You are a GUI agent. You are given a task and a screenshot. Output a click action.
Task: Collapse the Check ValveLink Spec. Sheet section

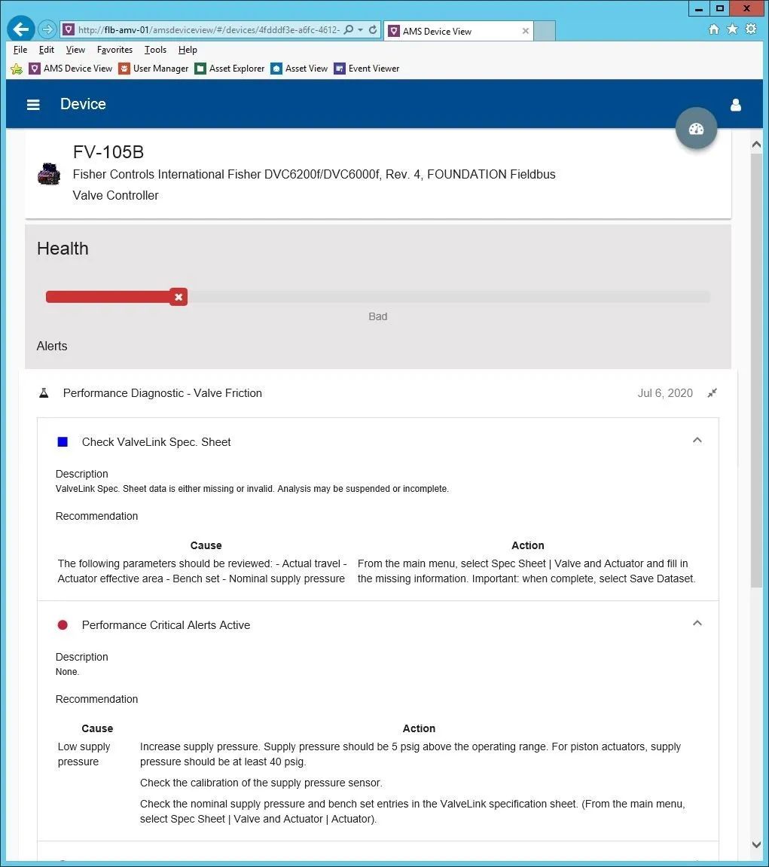[x=697, y=440]
